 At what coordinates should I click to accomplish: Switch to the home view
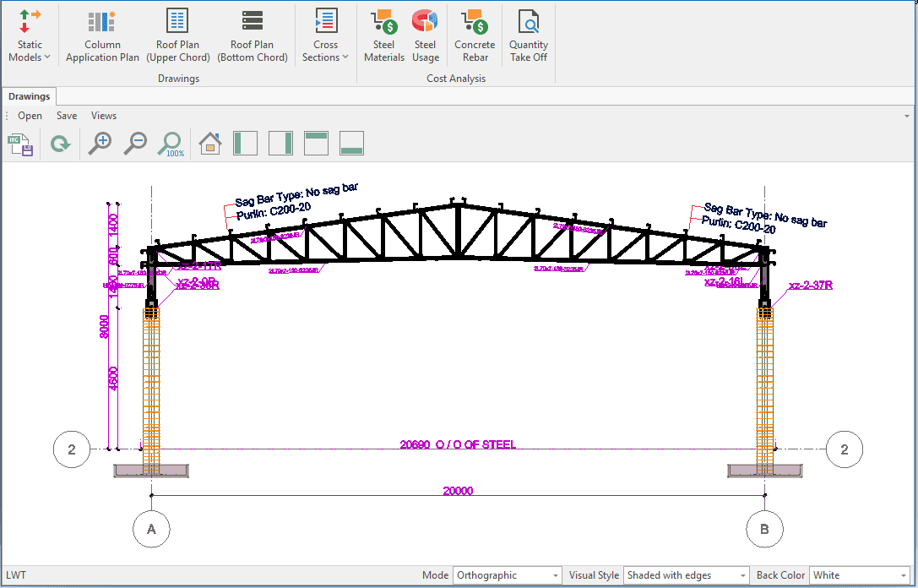pyautogui.click(x=210, y=144)
